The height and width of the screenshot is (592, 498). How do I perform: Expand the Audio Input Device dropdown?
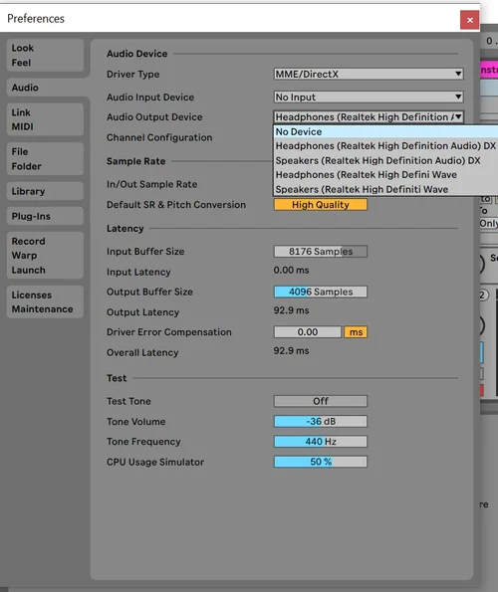click(369, 98)
